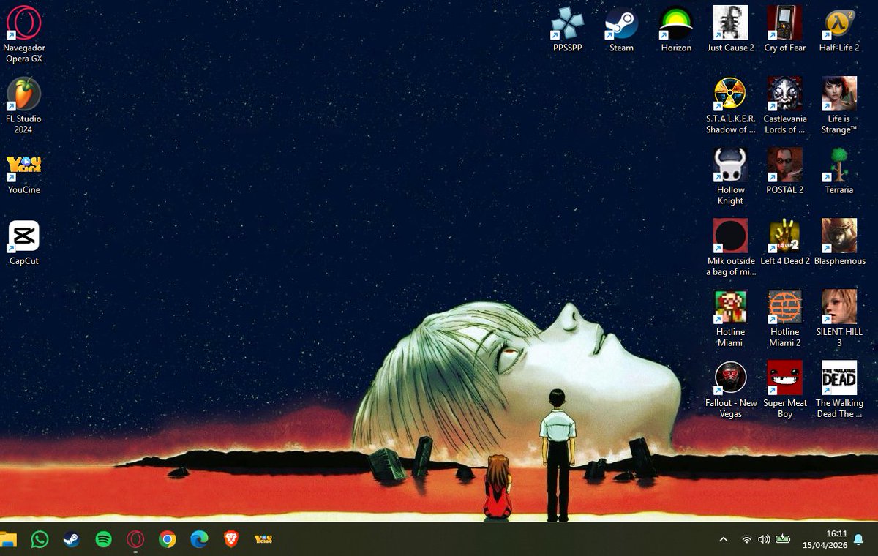
Task: Select the Blasphemous desktop icon
Action: coord(839,242)
